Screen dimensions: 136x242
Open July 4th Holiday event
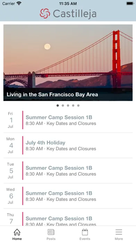68,145
